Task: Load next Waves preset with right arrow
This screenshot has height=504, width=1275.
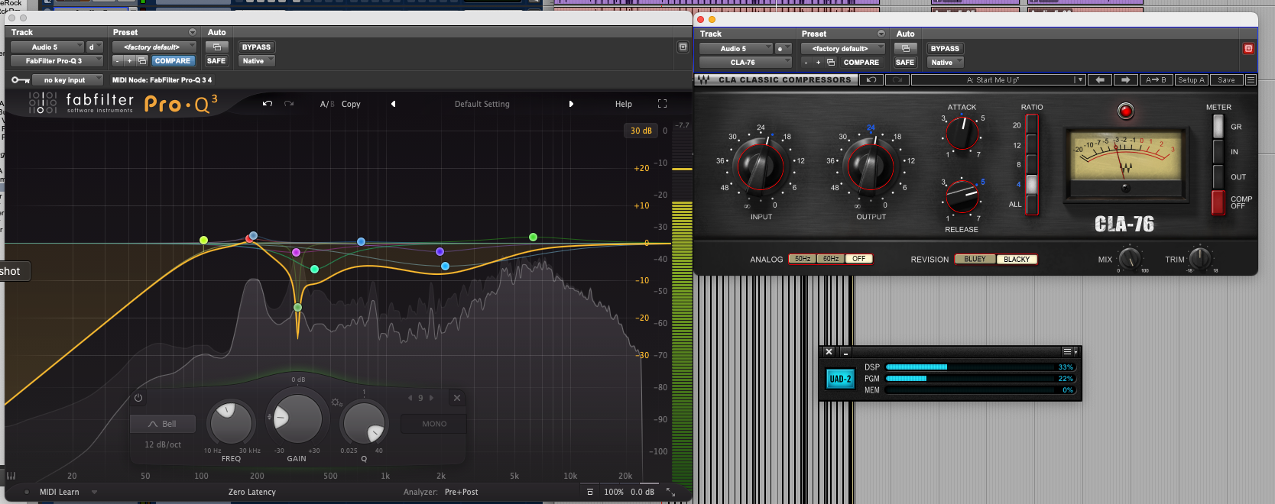Action: [x=1125, y=79]
